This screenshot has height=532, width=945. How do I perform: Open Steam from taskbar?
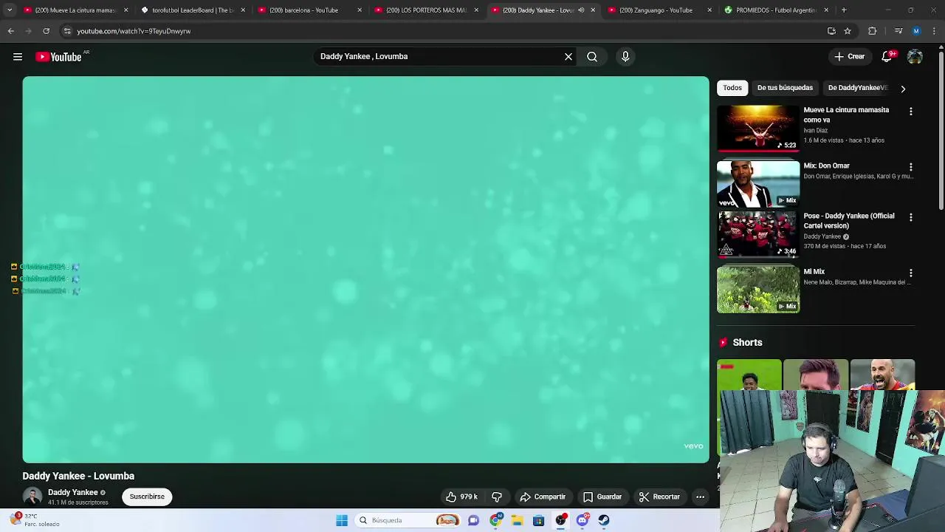click(x=604, y=520)
